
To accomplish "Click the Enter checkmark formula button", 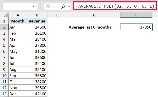I will pyautogui.click(x=56, y=6).
